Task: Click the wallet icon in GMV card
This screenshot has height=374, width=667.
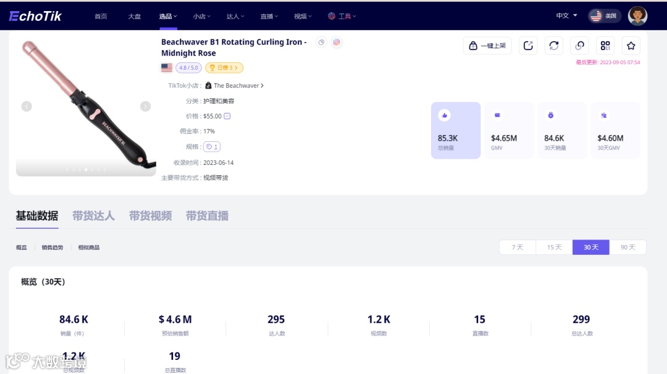Action: click(x=497, y=115)
